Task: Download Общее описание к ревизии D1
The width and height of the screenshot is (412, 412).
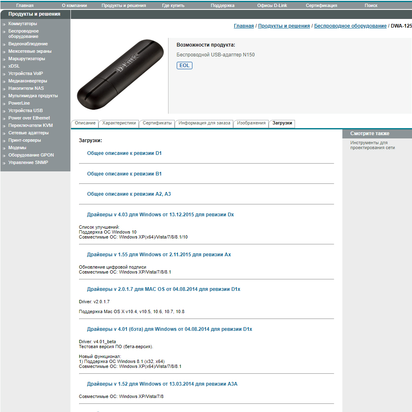Action: pos(124,153)
